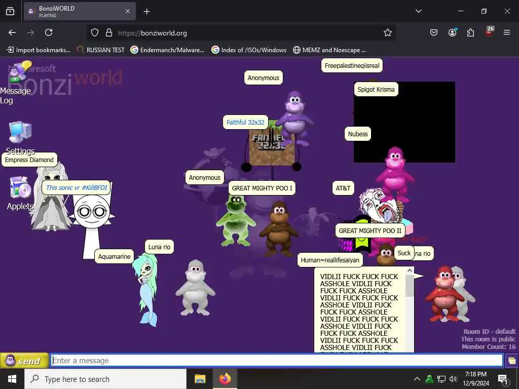Open the volume speaker tray icon
The width and height of the screenshot is (519, 389).
[453, 379]
